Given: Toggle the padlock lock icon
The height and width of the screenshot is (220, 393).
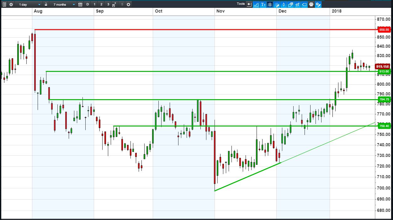Looking at the screenshot, I should [46, 4].
